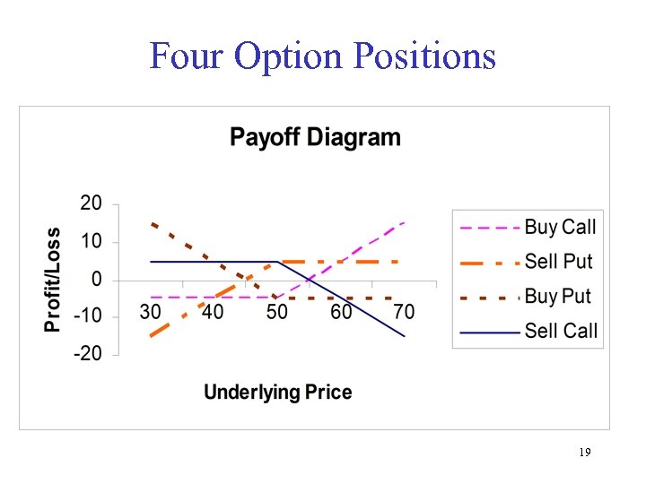Click the "Four Option Positions" slide title
The image size is (646, 484).
(x=322, y=56)
